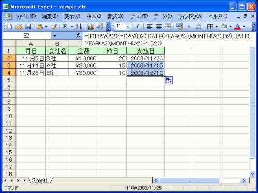Select the Sheet1 tab

40,180
